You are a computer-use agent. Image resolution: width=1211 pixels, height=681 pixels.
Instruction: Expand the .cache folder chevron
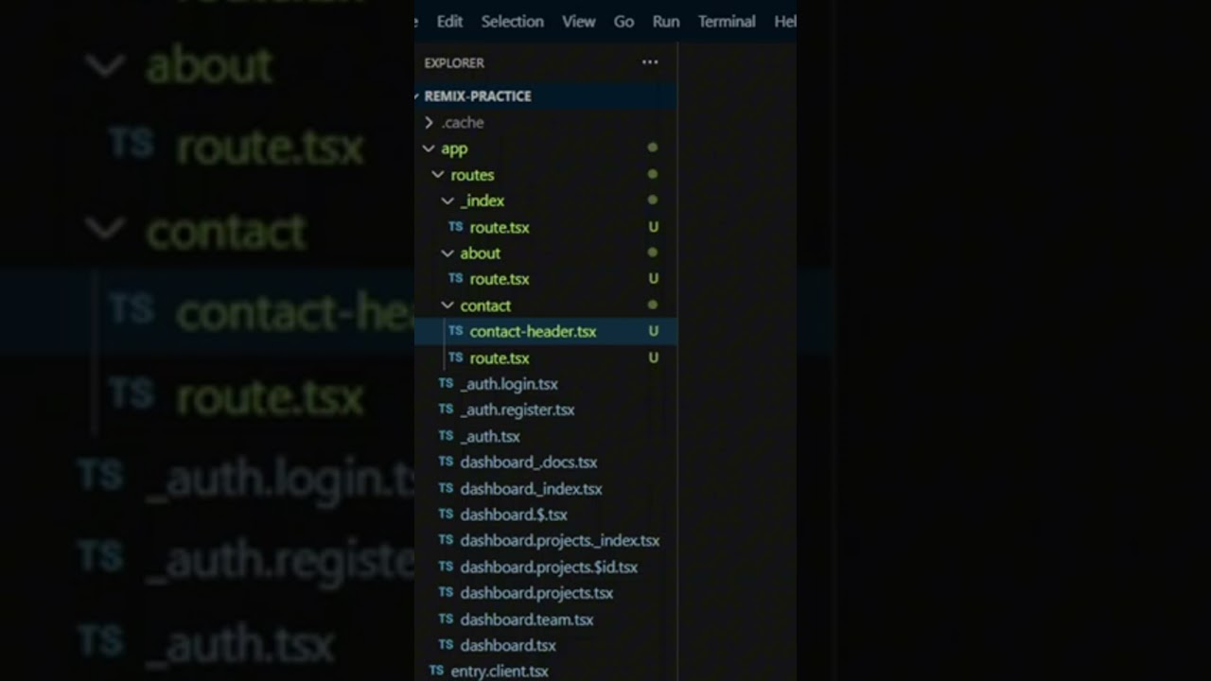click(x=429, y=122)
